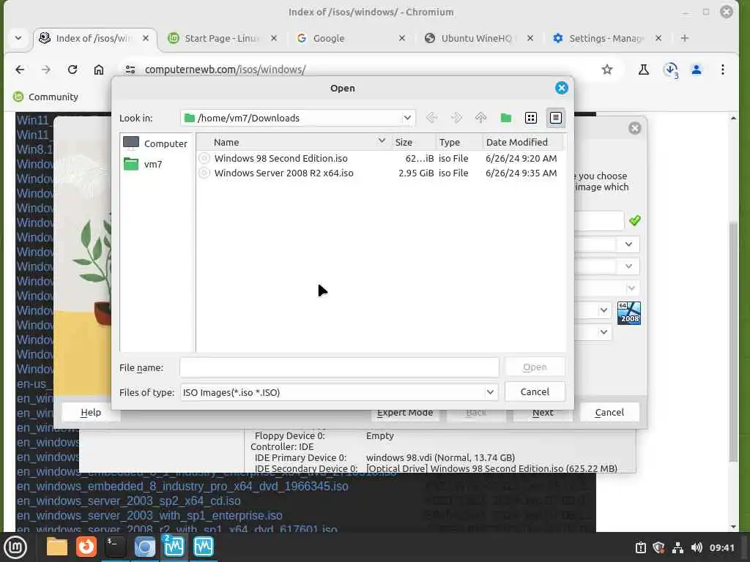750x562 pixels.
Task: Open the Files manager from the taskbar
Action: click(x=57, y=547)
